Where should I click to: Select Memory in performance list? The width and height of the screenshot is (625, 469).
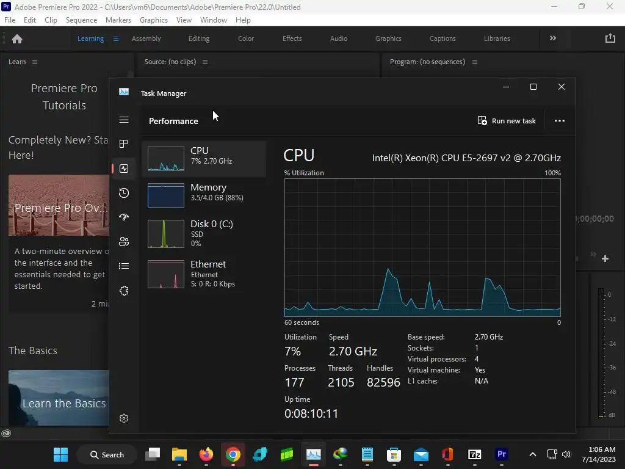click(x=204, y=195)
